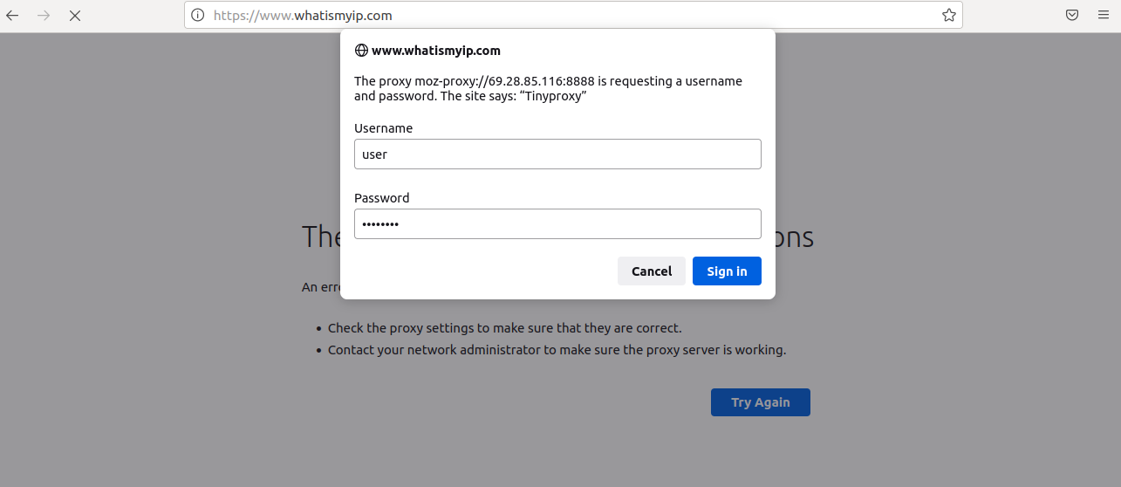Click the Tinyproxy request message text
The width and height of the screenshot is (1121, 487).
tap(548, 88)
